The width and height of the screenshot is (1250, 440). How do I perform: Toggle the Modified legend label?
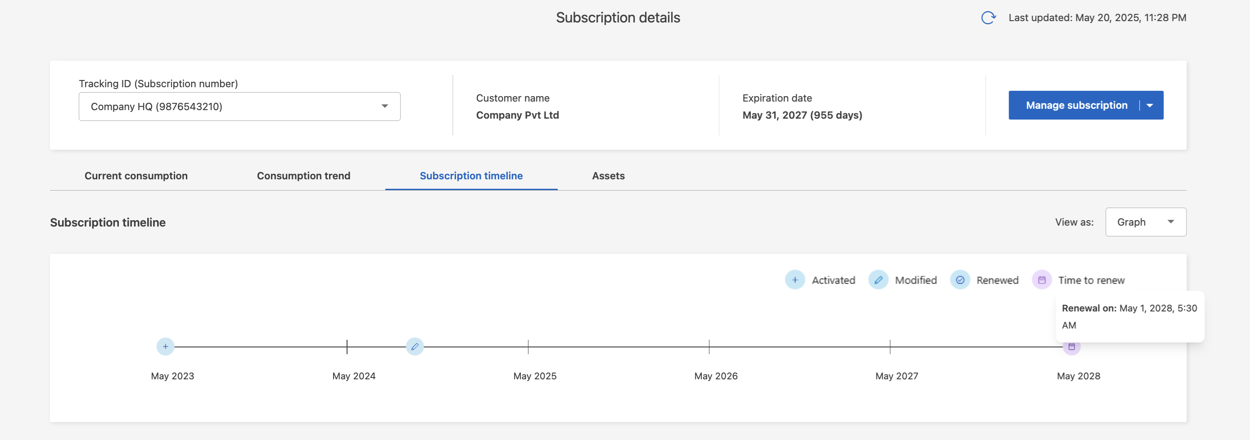tap(916, 280)
